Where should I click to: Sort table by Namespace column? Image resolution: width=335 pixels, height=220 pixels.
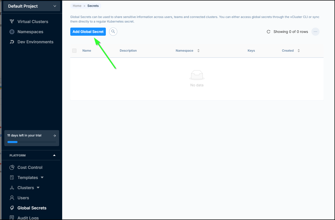[198, 51]
